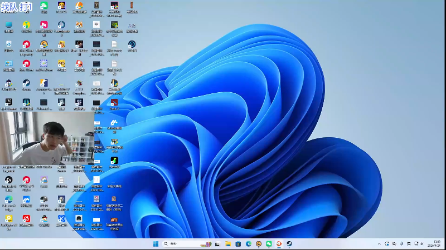Select the green WeChat icon on desktop
This screenshot has width=446, height=250.
point(43,6)
